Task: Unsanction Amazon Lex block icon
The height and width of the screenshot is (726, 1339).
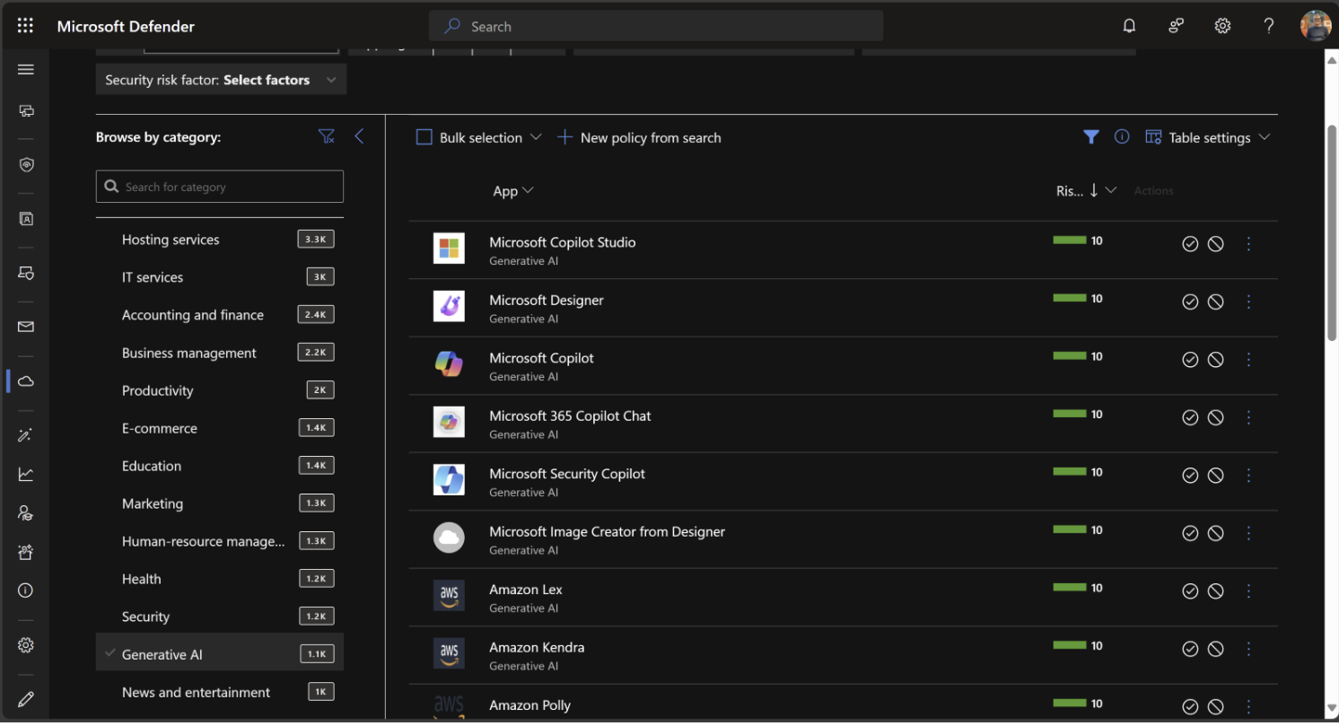Action: pos(1216,591)
